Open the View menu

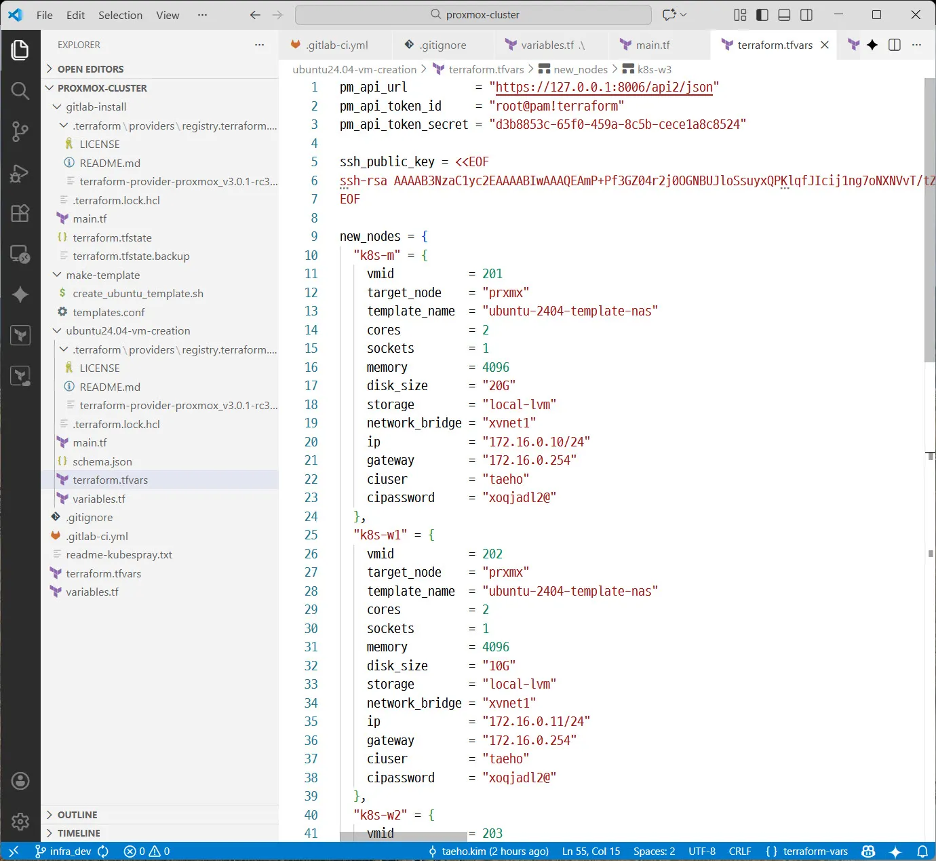(x=168, y=15)
